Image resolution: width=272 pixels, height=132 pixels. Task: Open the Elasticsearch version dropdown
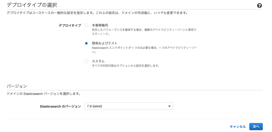coord(129,106)
